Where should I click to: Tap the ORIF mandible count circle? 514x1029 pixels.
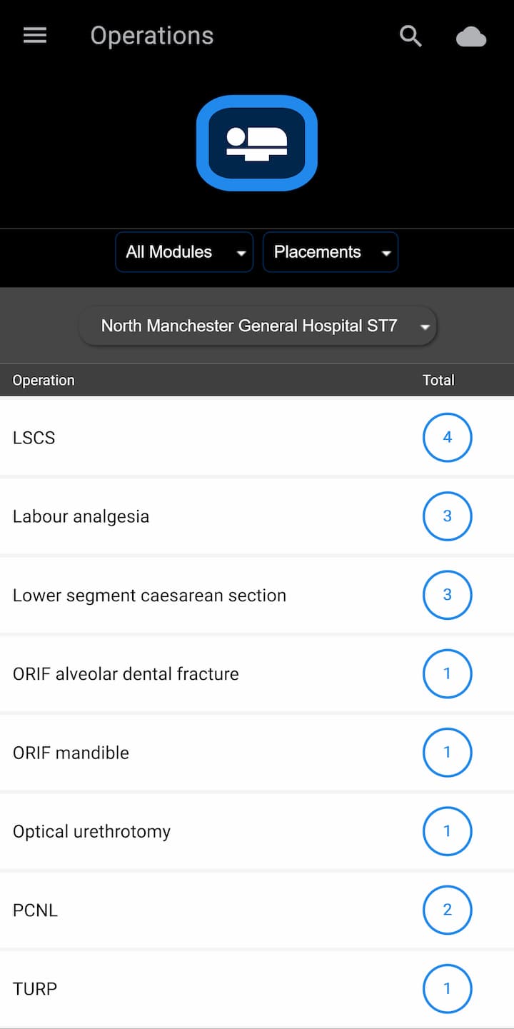click(x=447, y=752)
